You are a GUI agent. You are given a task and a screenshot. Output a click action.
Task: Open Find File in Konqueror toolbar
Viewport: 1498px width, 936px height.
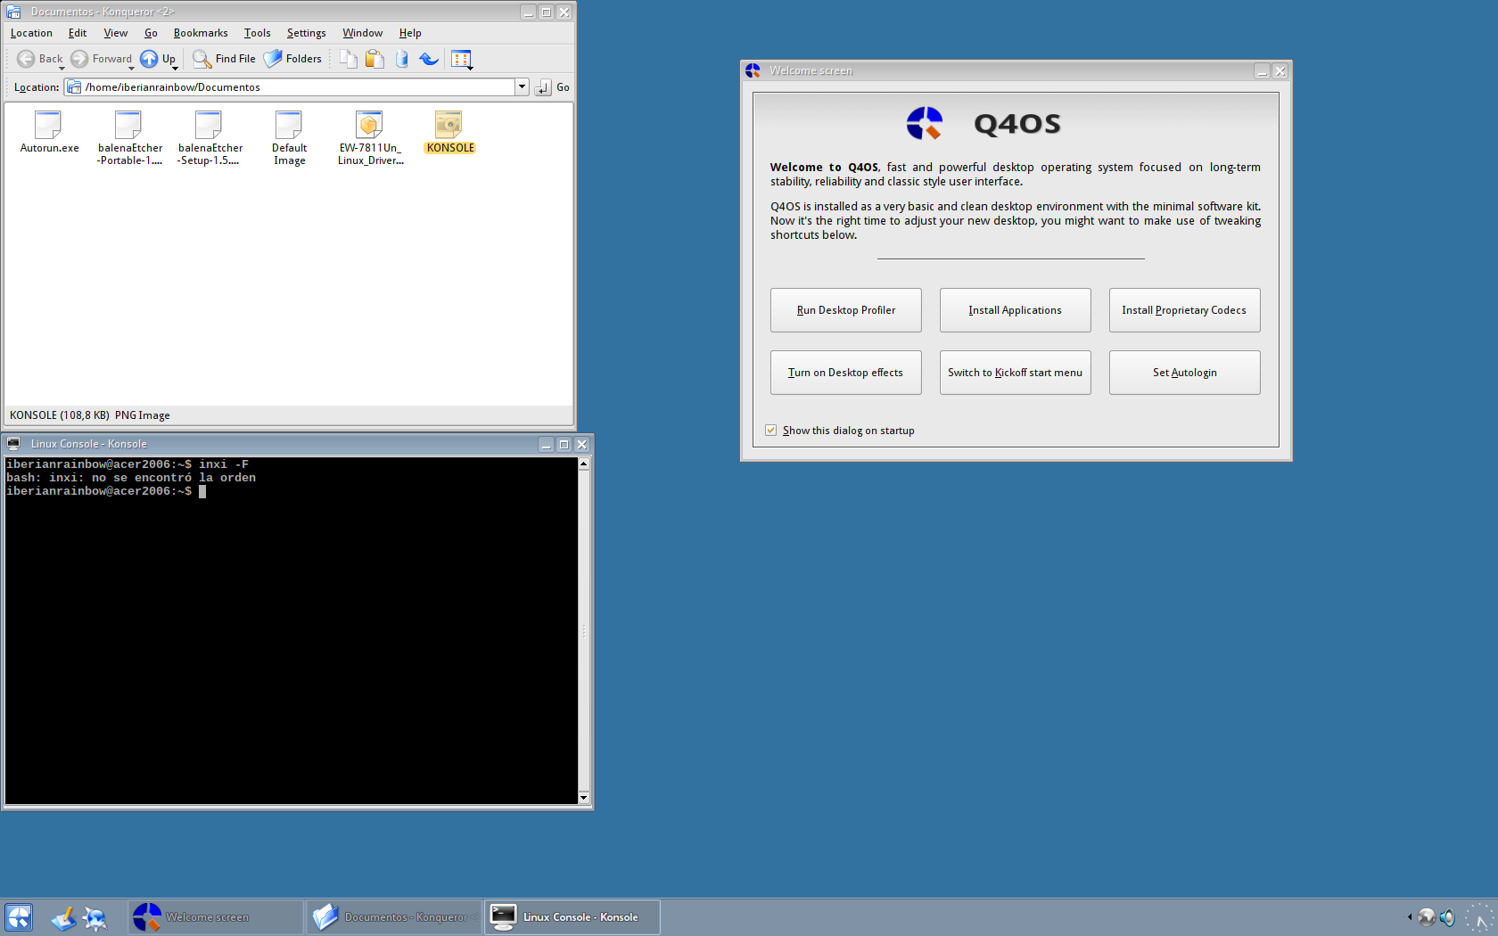pyautogui.click(x=225, y=59)
